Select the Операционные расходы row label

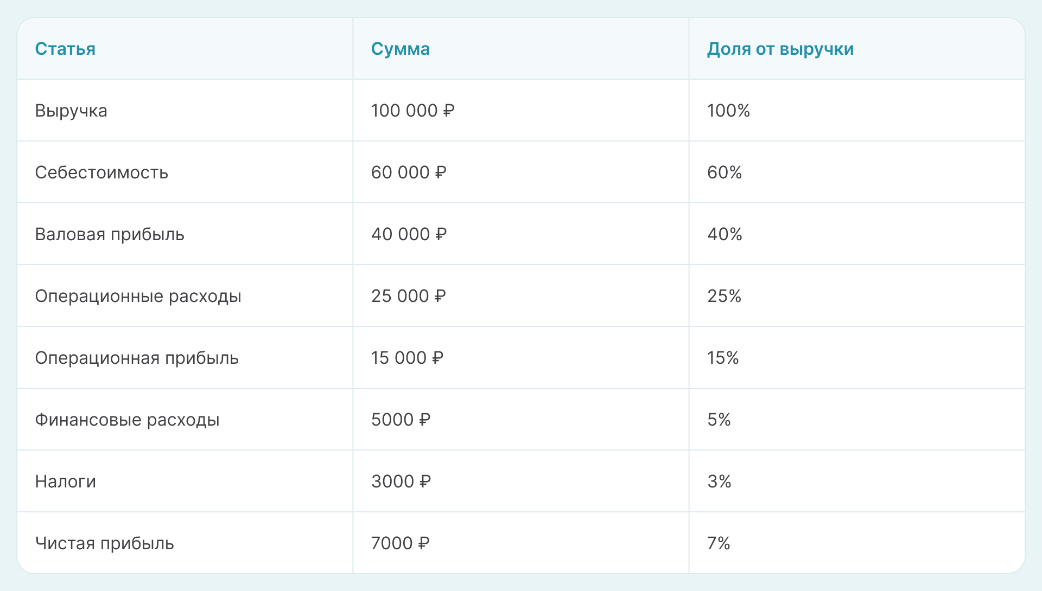[x=138, y=296]
